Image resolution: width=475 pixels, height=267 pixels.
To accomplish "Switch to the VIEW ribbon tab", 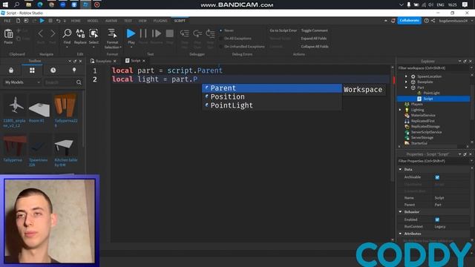I will click(x=142, y=21).
